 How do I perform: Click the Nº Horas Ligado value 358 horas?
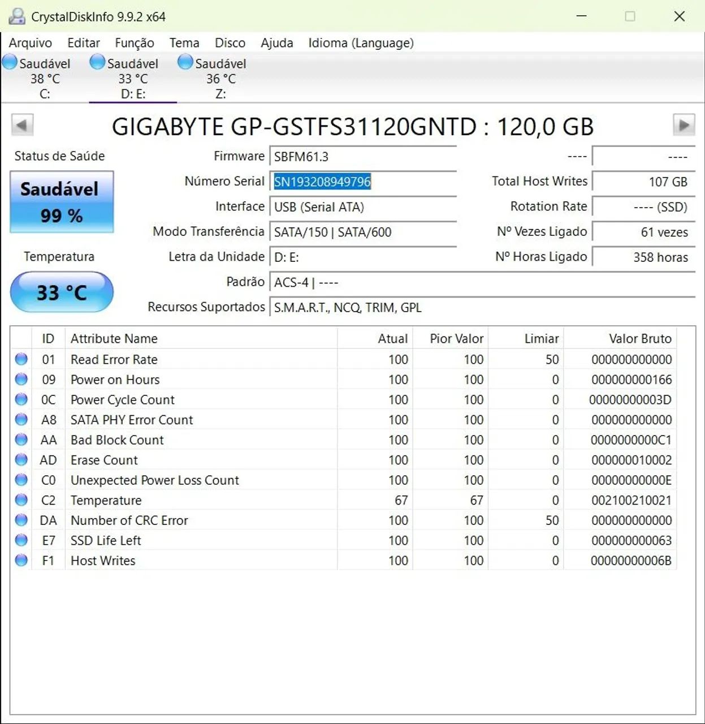pyautogui.click(x=643, y=257)
